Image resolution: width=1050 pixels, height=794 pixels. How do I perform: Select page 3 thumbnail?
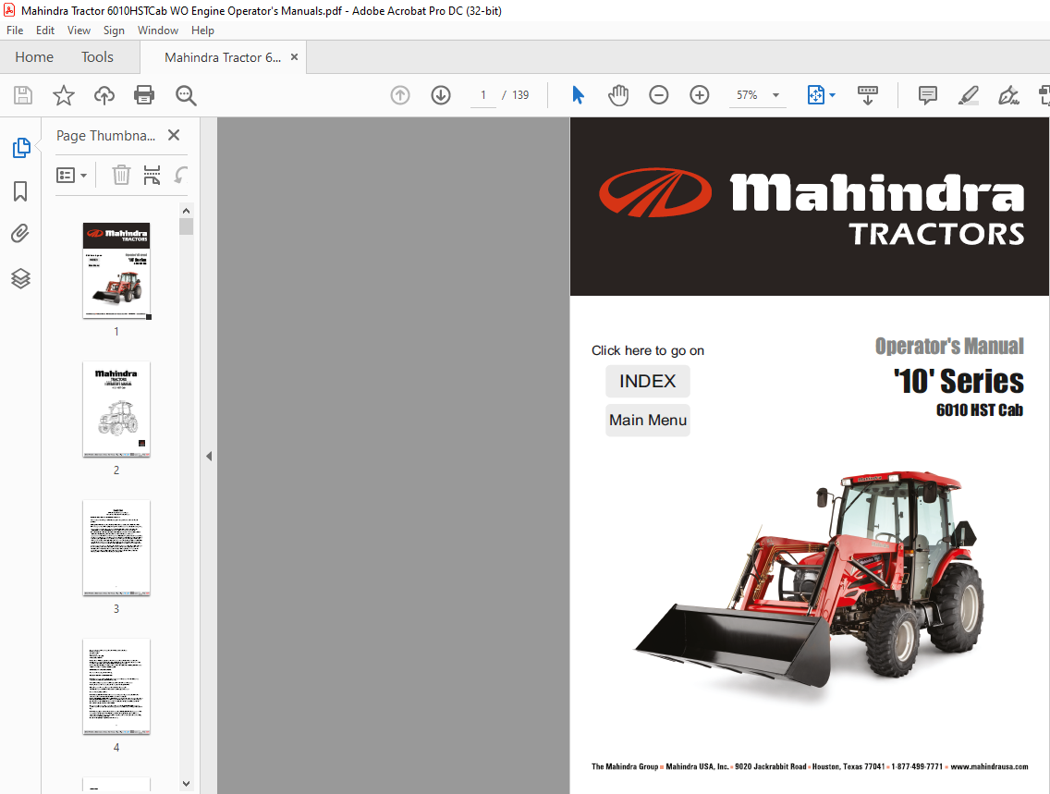point(116,547)
